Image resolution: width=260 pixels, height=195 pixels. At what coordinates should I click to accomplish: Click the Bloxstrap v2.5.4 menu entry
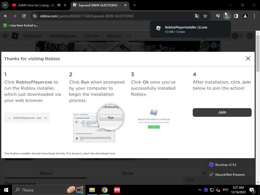point(226,165)
